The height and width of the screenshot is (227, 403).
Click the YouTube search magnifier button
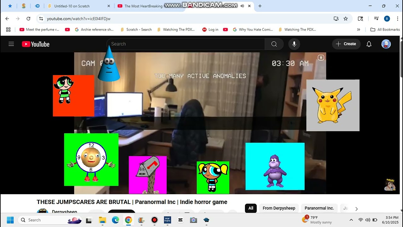[x=274, y=44]
